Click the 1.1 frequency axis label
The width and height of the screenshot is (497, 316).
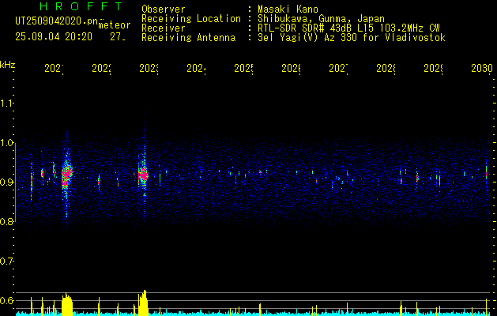tap(7, 103)
